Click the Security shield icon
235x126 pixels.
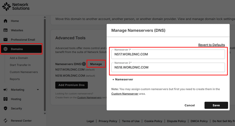click(x=6, y=108)
